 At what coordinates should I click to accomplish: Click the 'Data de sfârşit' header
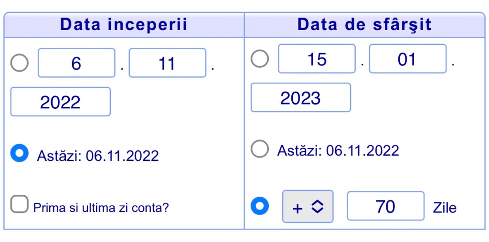coord(364,25)
